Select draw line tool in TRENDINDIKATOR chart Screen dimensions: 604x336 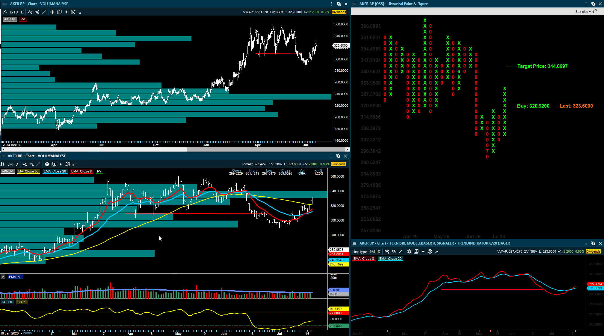(x=401, y=252)
